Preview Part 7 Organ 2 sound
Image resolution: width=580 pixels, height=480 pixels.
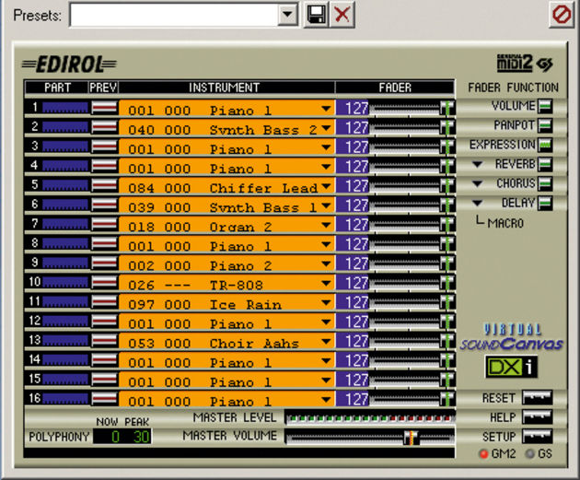click(104, 224)
